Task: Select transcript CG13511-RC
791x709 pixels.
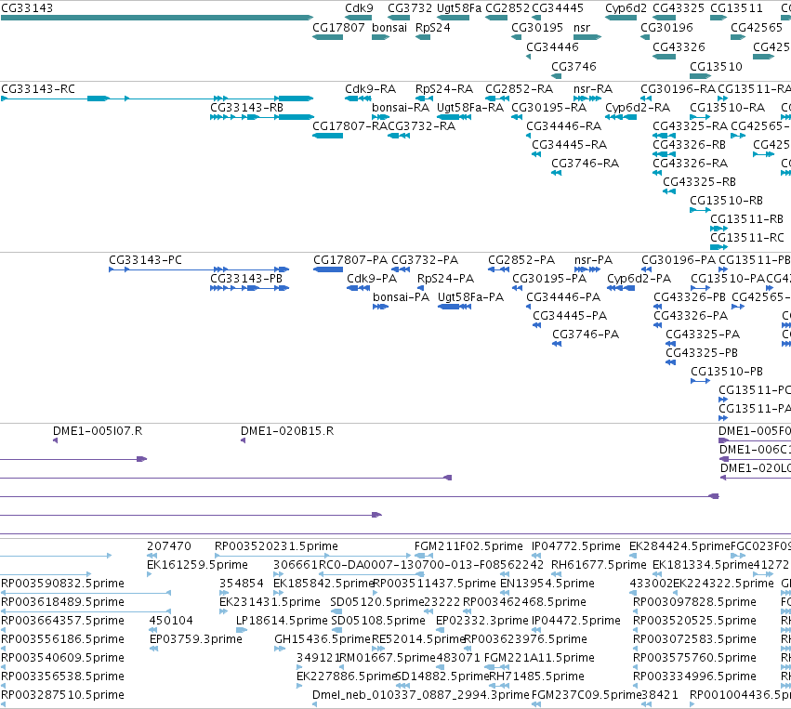Action: [x=746, y=238]
